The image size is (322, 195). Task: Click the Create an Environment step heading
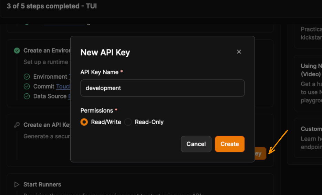tap(47, 50)
